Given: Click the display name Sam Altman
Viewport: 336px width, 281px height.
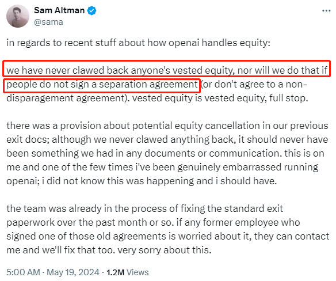Looking at the screenshot, I should (59, 10).
